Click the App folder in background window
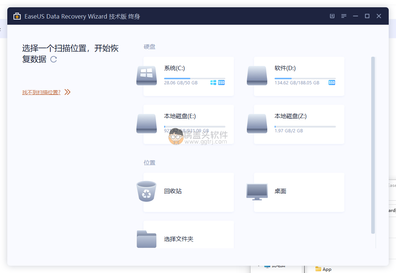 click(x=323, y=269)
